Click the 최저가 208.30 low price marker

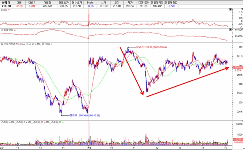click(80, 115)
